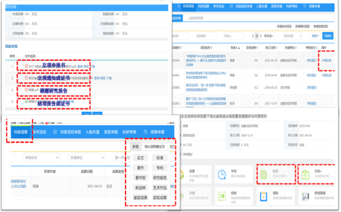Viewport: 341px width, 212px height.
Task: Click the 中检 card icon
Action: (x=222, y=174)
